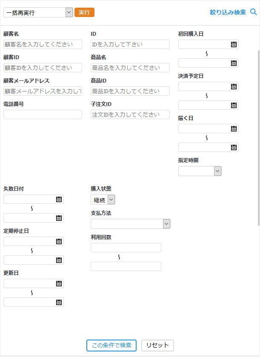Open calendar for 届く日 end date
The width and height of the screenshot is (260, 357).
point(234,147)
